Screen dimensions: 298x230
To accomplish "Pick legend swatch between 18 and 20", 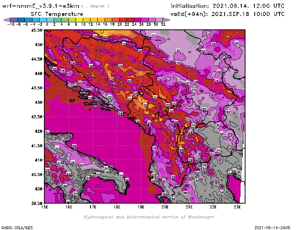I will [115, 20].
